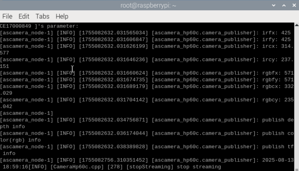Click the "[278]" line number text
The width and height of the screenshot is (299, 171).
pos(115,167)
